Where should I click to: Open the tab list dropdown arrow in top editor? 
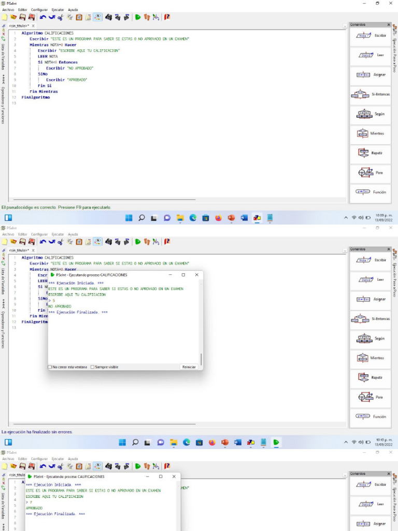coord(345,25)
